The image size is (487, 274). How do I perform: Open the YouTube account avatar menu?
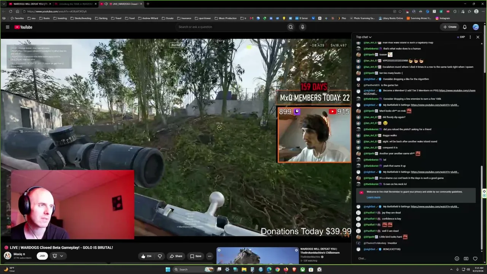[476, 27]
